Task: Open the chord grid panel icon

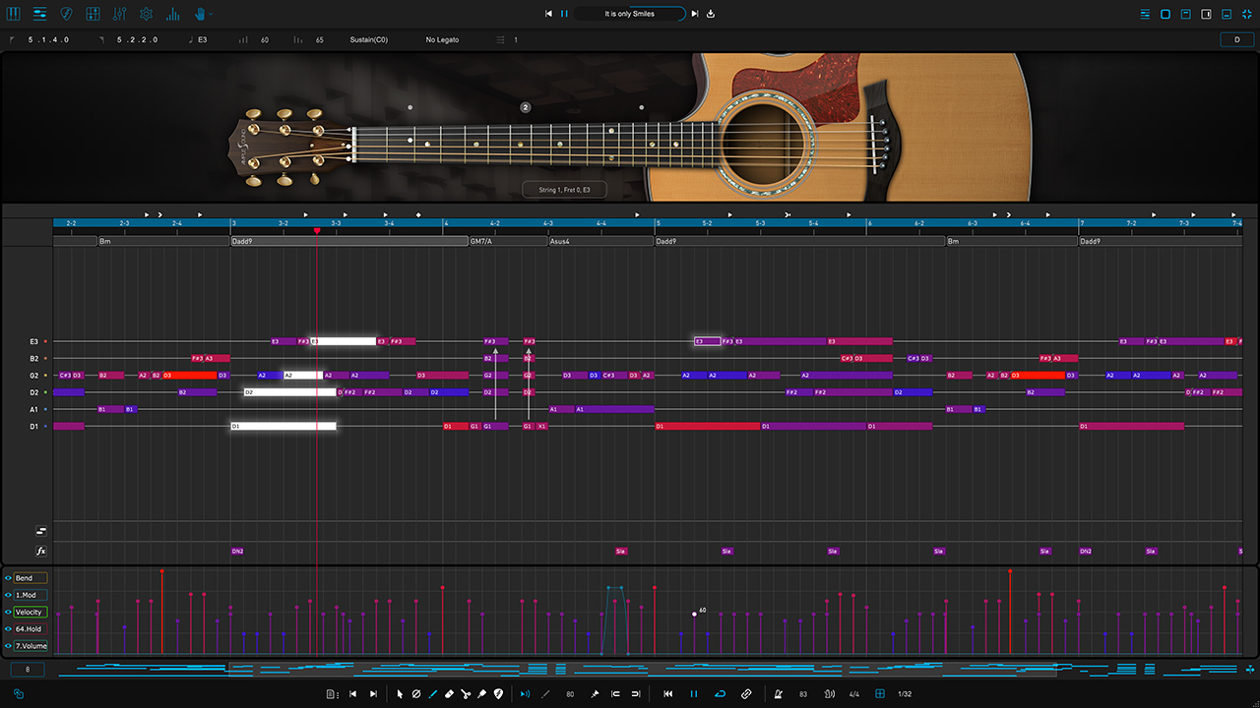Action: point(93,14)
